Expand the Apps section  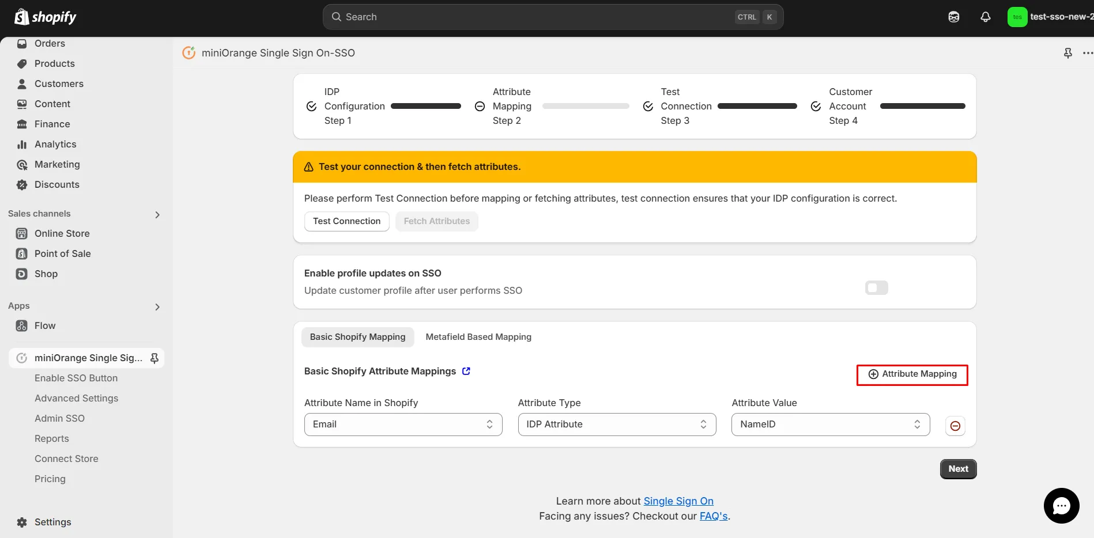click(x=157, y=307)
